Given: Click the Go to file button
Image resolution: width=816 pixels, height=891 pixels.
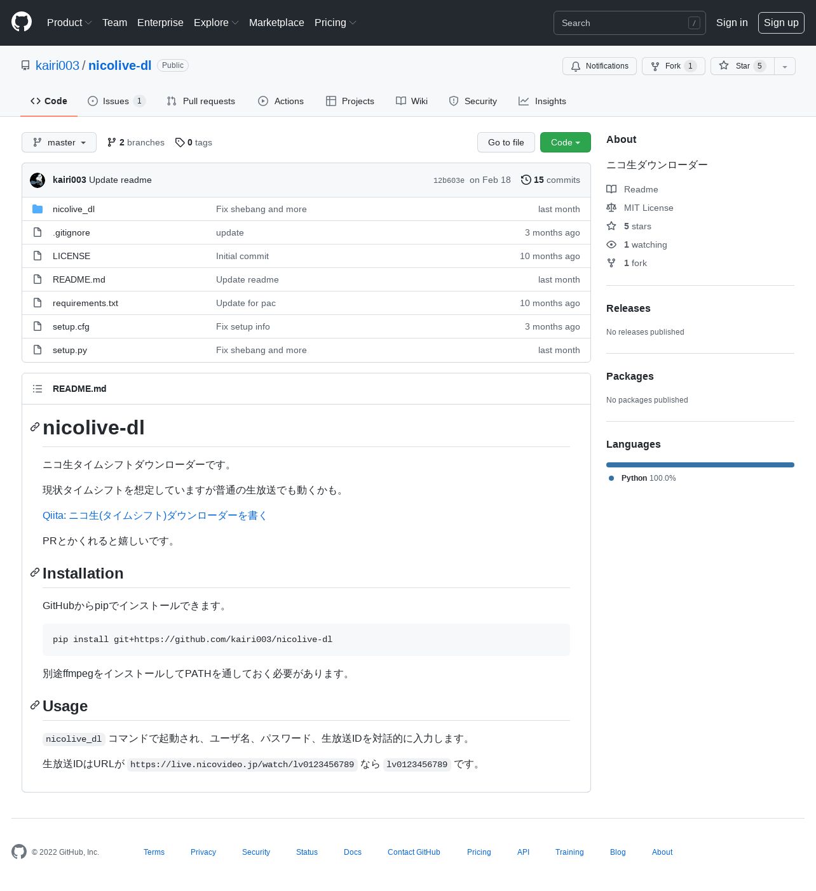Looking at the screenshot, I should click(506, 142).
